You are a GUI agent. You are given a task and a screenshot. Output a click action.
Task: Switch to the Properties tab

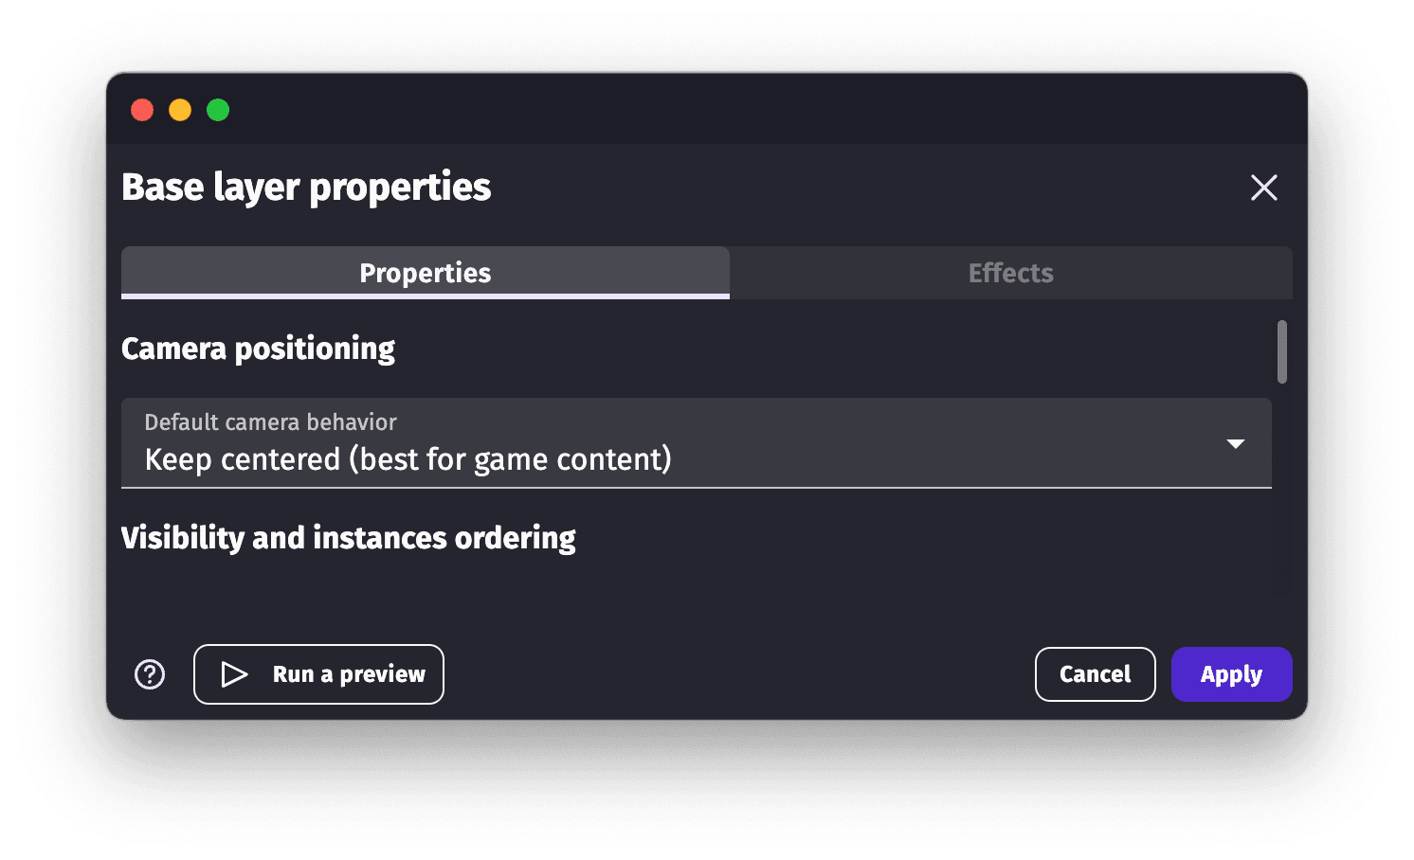(x=426, y=273)
